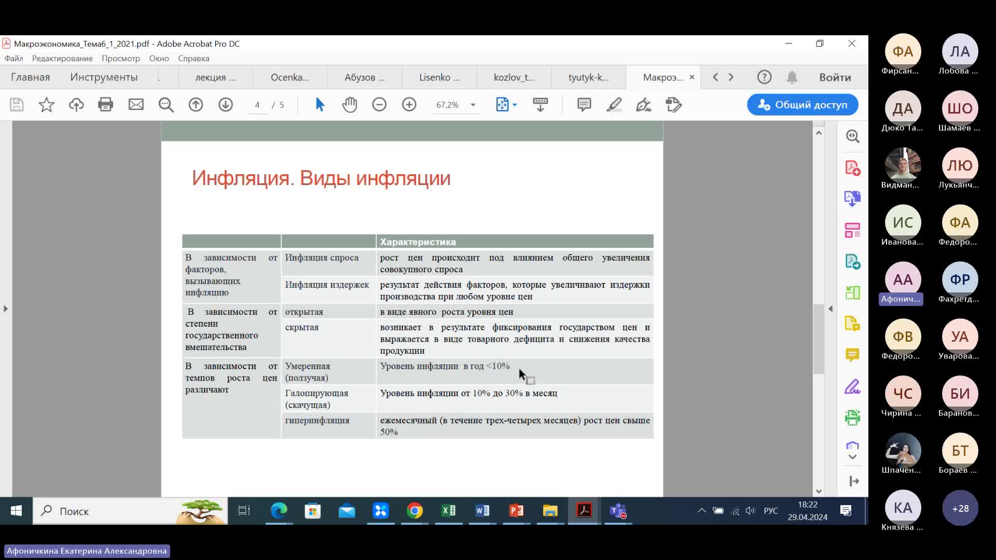This screenshot has width=996, height=560.
Task: Click the scroll down arrow of document
Action: pyautogui.click(x=819, y=491)
